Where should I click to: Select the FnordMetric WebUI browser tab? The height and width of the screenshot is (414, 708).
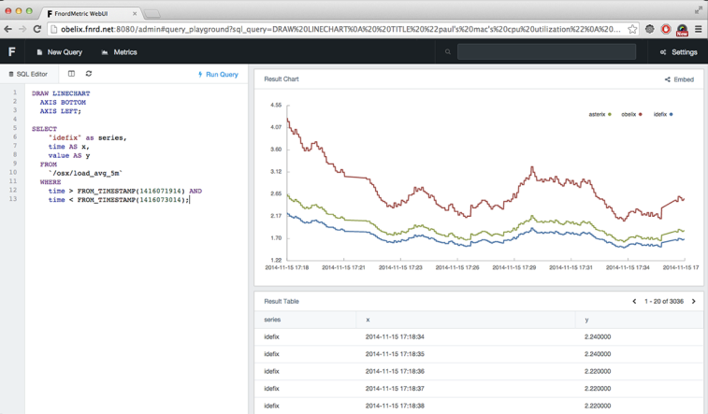tap(91, 13)
